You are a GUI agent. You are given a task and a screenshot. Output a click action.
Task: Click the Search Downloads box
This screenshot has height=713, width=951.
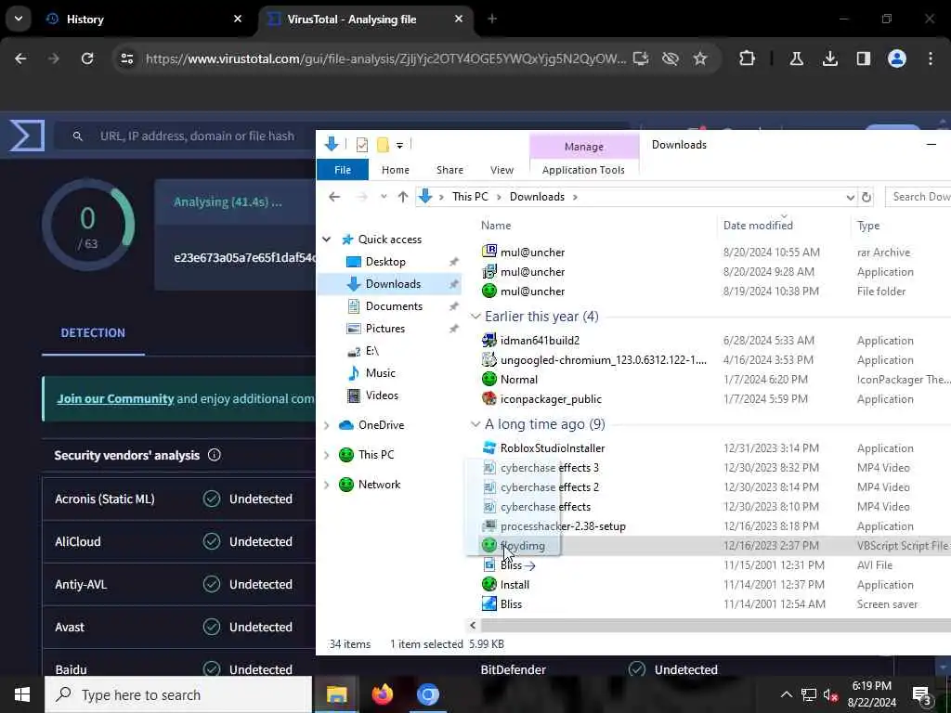(918, 197)
